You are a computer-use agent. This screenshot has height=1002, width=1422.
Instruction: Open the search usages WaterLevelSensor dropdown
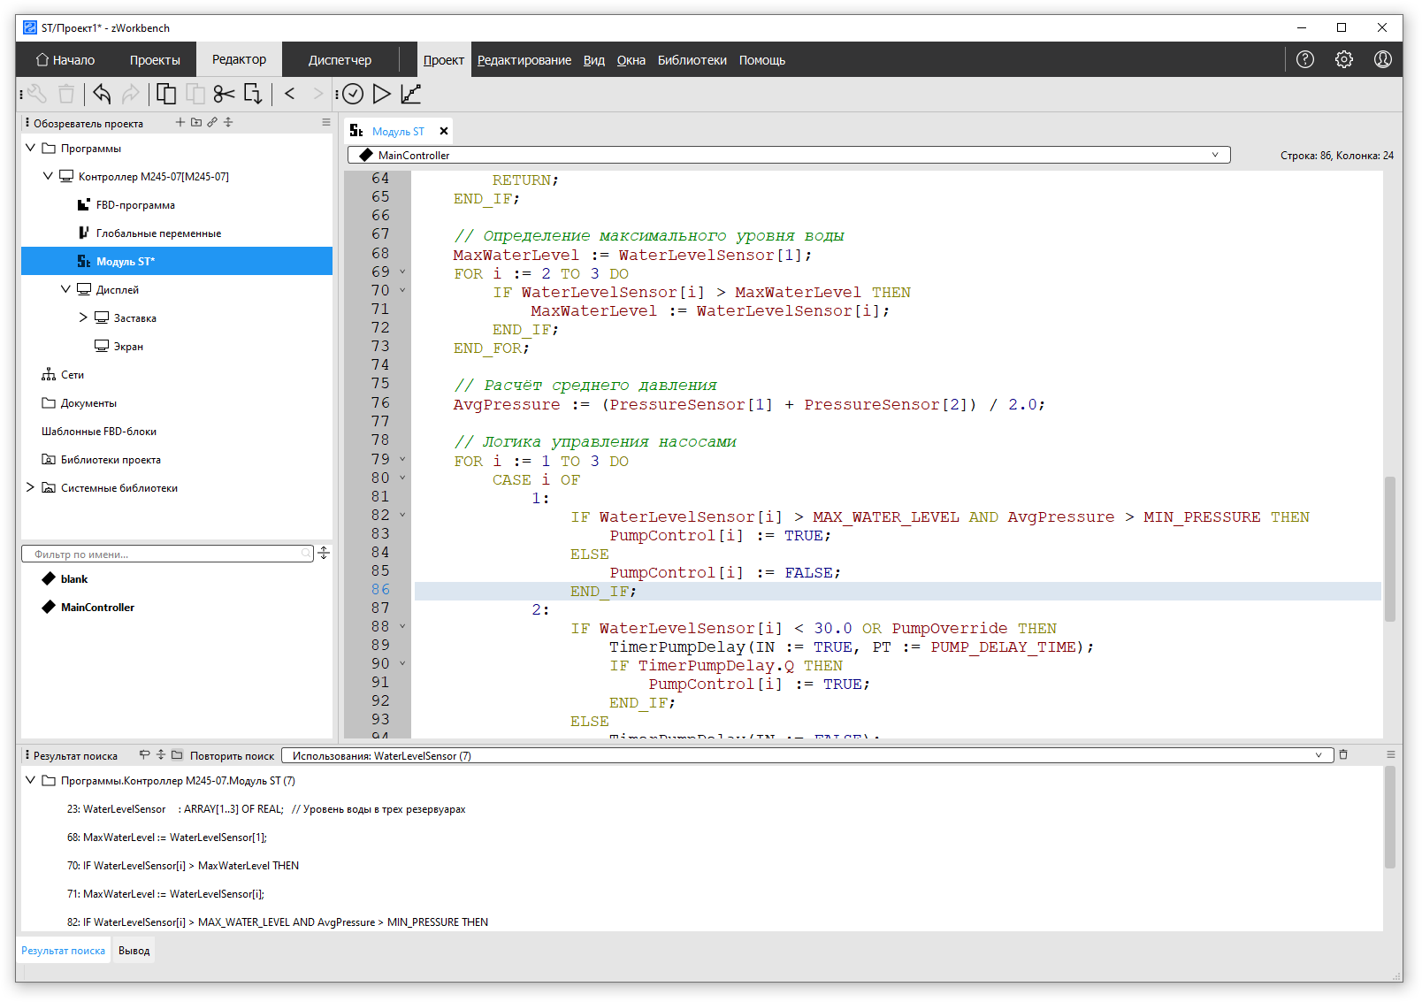coord(807,755)
